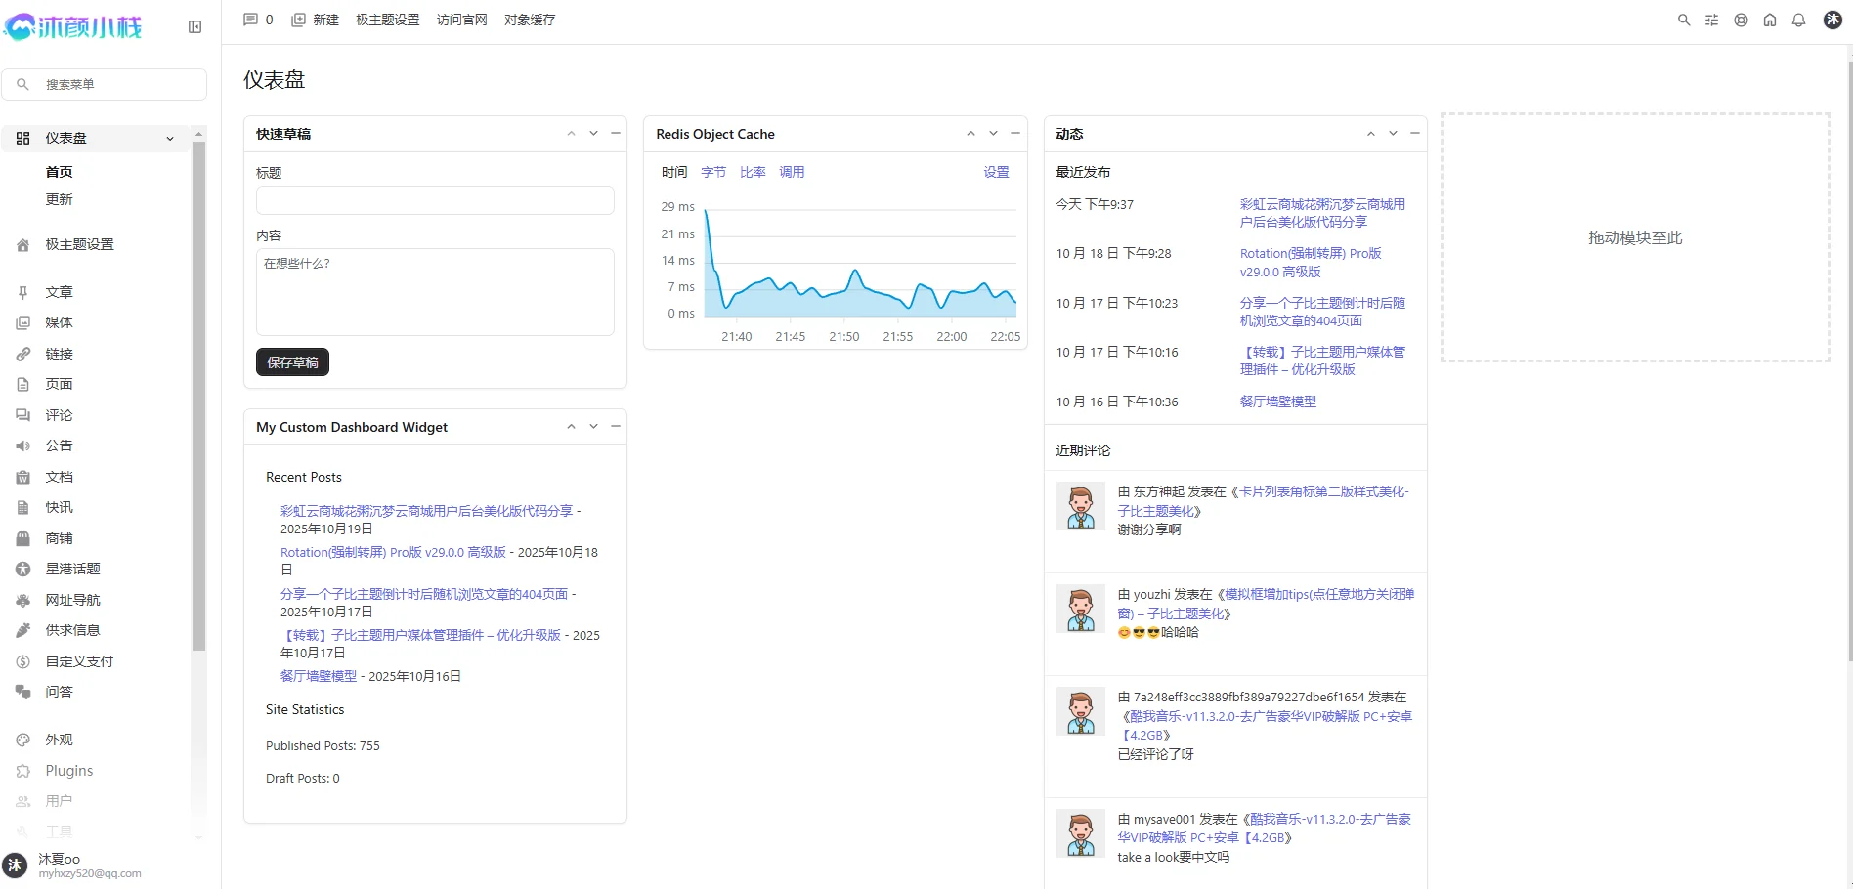Collapse the 仪表盘 sidebar menu chevron
Viewport: 1853px width, 889px height.
tap(170, 139)
